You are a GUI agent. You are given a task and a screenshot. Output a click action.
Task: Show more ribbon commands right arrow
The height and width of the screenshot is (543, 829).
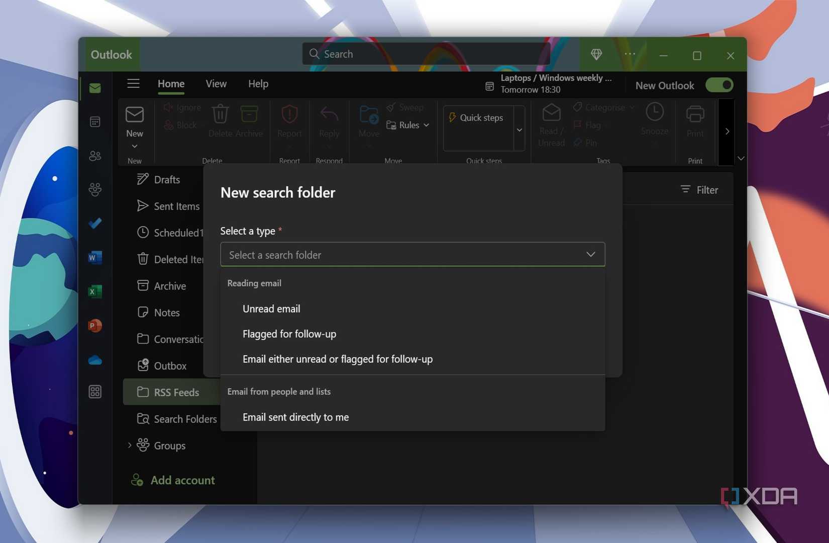pos(727,132)
